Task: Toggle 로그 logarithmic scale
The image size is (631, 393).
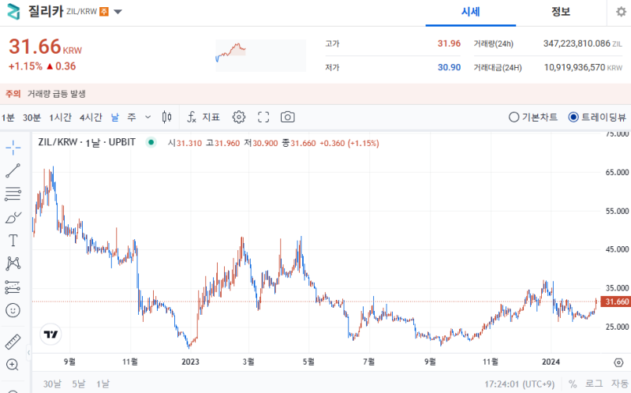Action: click(594, 384)
